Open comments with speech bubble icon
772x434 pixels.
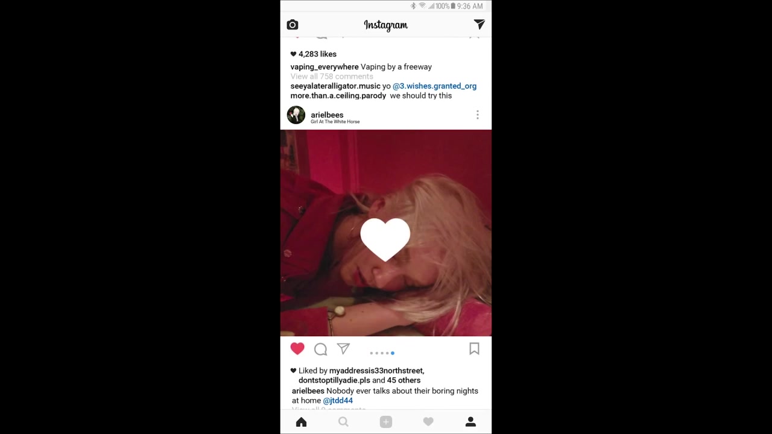320,349
